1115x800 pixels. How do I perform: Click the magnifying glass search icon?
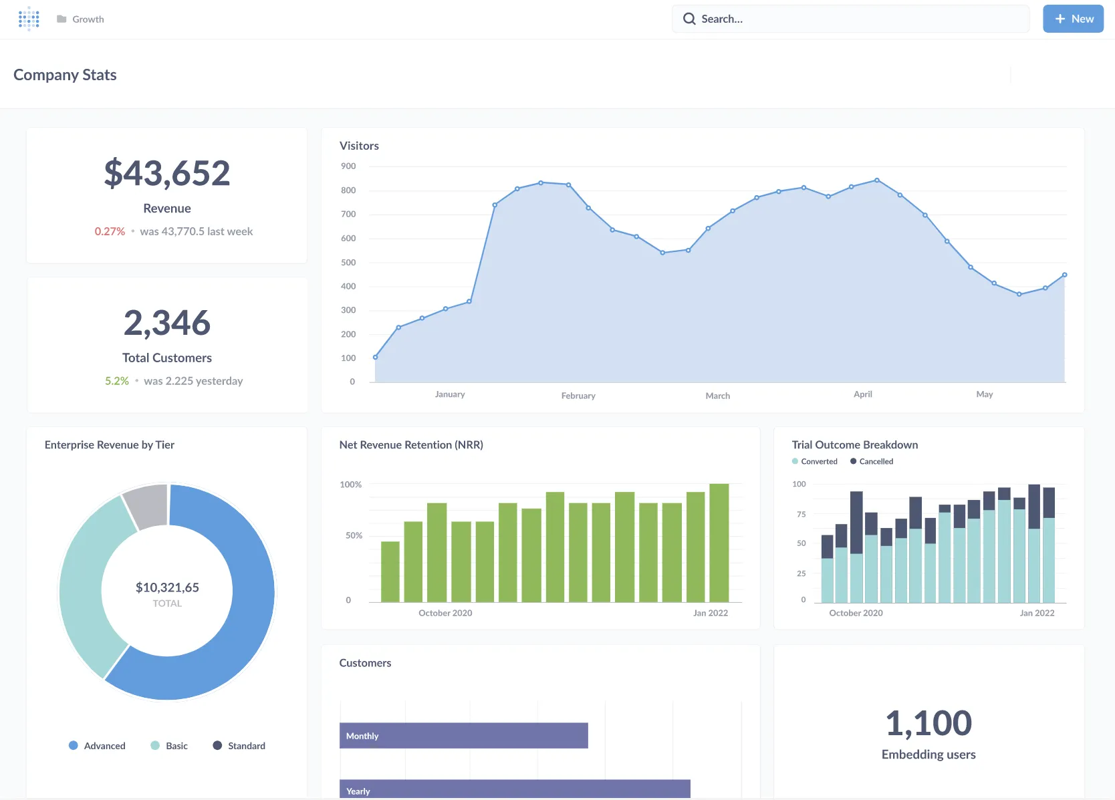pos(689,19)
